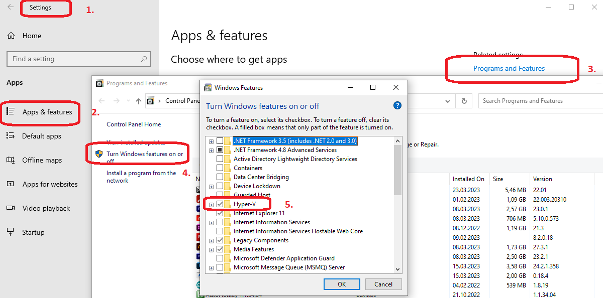603x298 pixels.
Task: Select the Data Center Bridging label
Action: (261, 177)
